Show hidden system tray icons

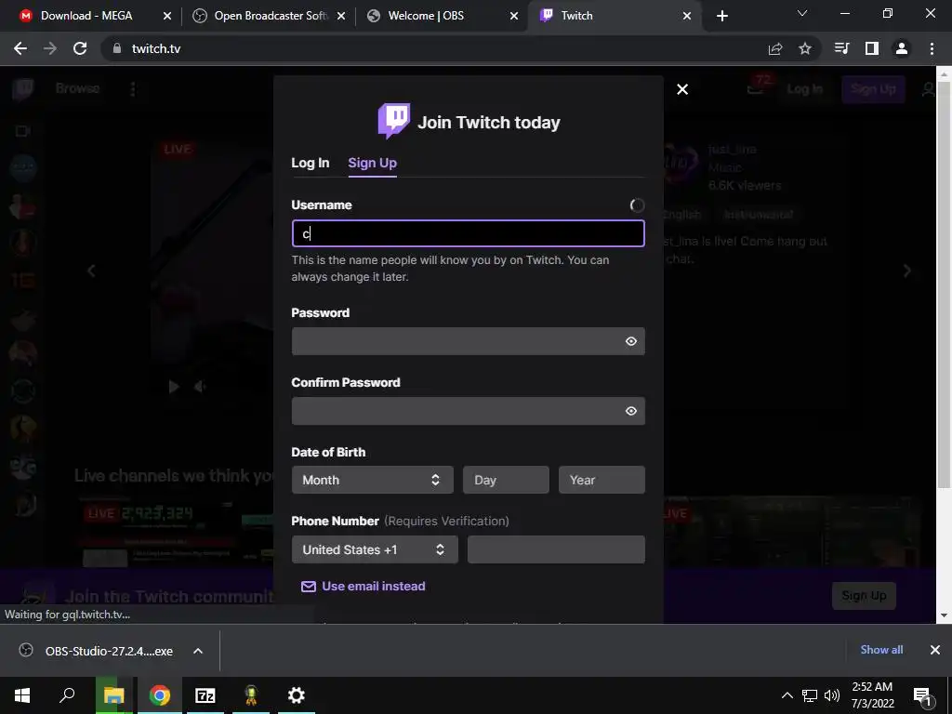pos(787,695)
